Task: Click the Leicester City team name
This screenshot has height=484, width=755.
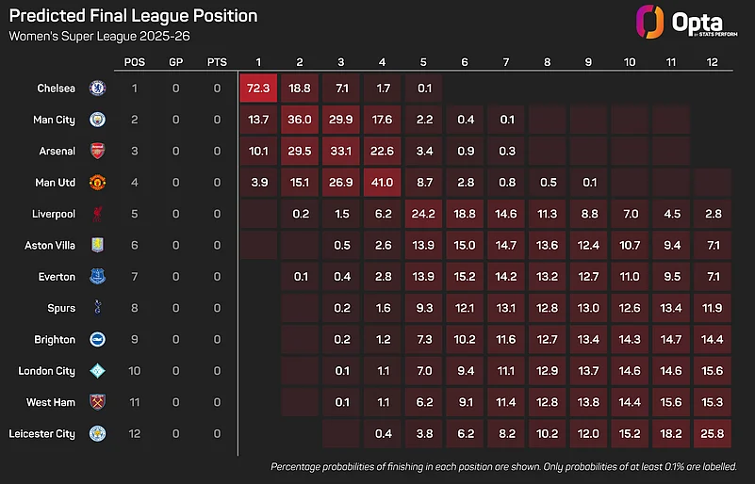Action: (x=41, y=433)
